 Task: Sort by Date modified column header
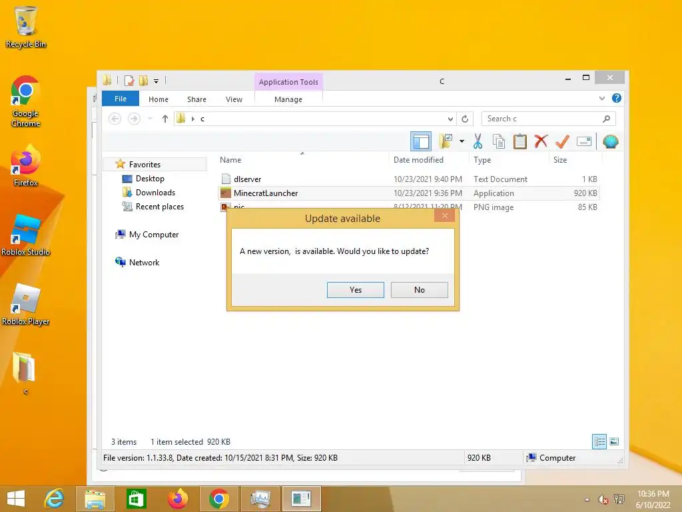418,160
